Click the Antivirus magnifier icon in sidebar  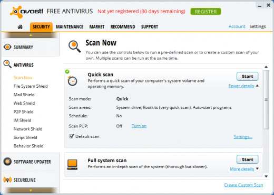tap(7, 64)
